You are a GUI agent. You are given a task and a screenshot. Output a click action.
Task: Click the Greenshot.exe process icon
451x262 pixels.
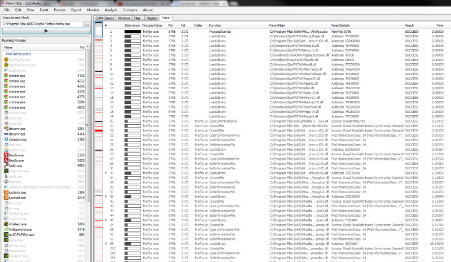6,171
